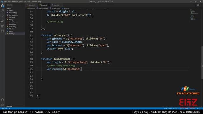Open the Go menu
The image size is (203, 114).
tap(25, 2)
